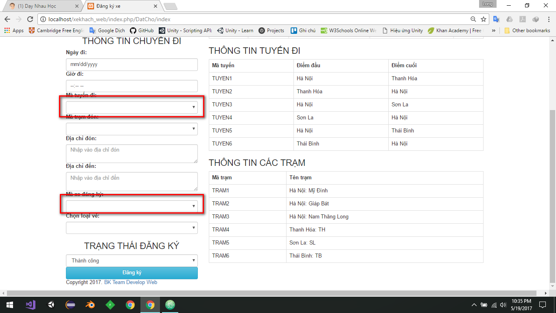
Task: Open the zoom magnifier icon in address bar
Action: click(473, 19)
